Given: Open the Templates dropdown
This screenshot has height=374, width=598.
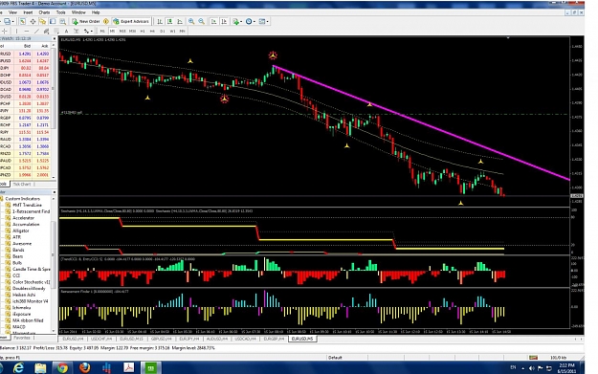Looking at the screenshot, I should pyautogui.click(x=263, y=21).
